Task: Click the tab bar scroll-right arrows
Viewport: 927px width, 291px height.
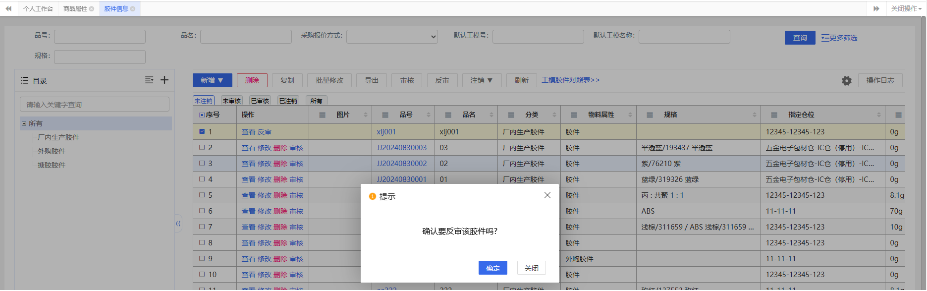Action: click(876, 8)
